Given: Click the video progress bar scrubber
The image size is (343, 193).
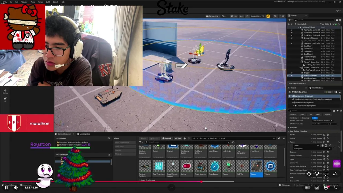Looking at the screenshot, I should pyautogui.click(x=202, y=181).
